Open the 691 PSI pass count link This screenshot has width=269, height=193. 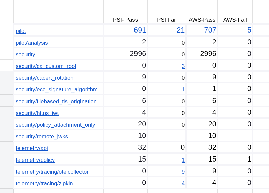pyautogui.click(x=140, y=30)
